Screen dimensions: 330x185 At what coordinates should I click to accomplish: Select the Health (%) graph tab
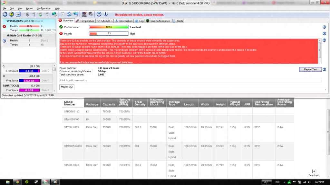pos(67,87)
